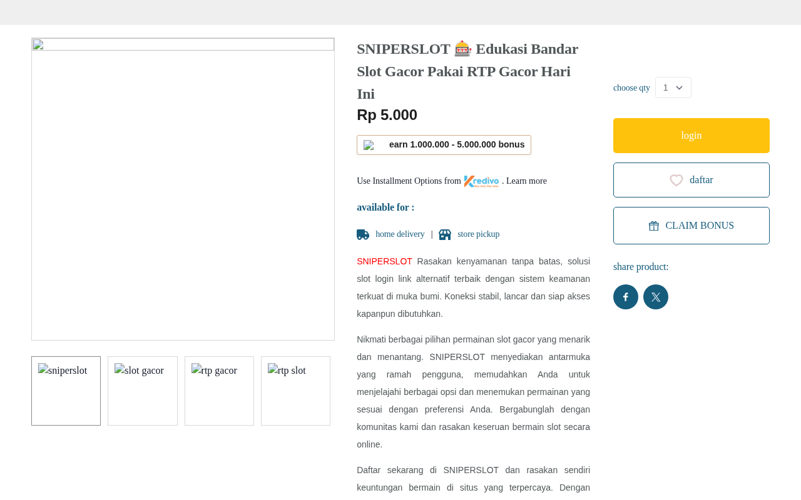Click the main product image
The width and height of the screenshot is (801, 500).
[183, 189]
